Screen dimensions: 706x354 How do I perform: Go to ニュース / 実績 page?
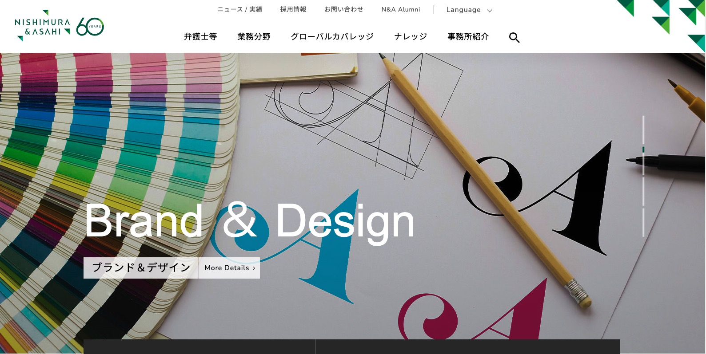[239, 9]
